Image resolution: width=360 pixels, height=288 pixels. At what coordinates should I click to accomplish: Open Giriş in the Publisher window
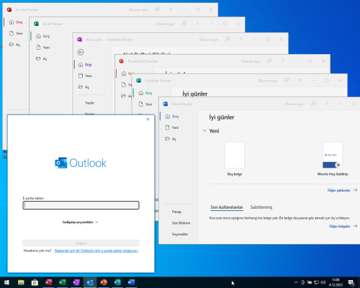pyautogui.click(x=145, y=93)
